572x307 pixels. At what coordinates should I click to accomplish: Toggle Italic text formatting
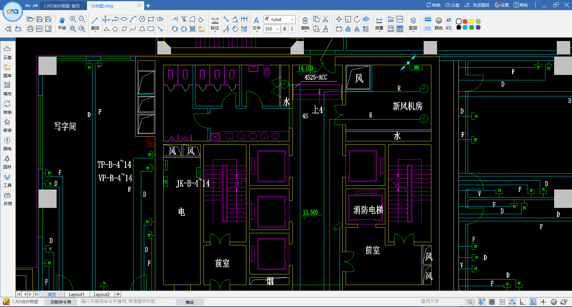pyautogui.click(x=292, y=29)
